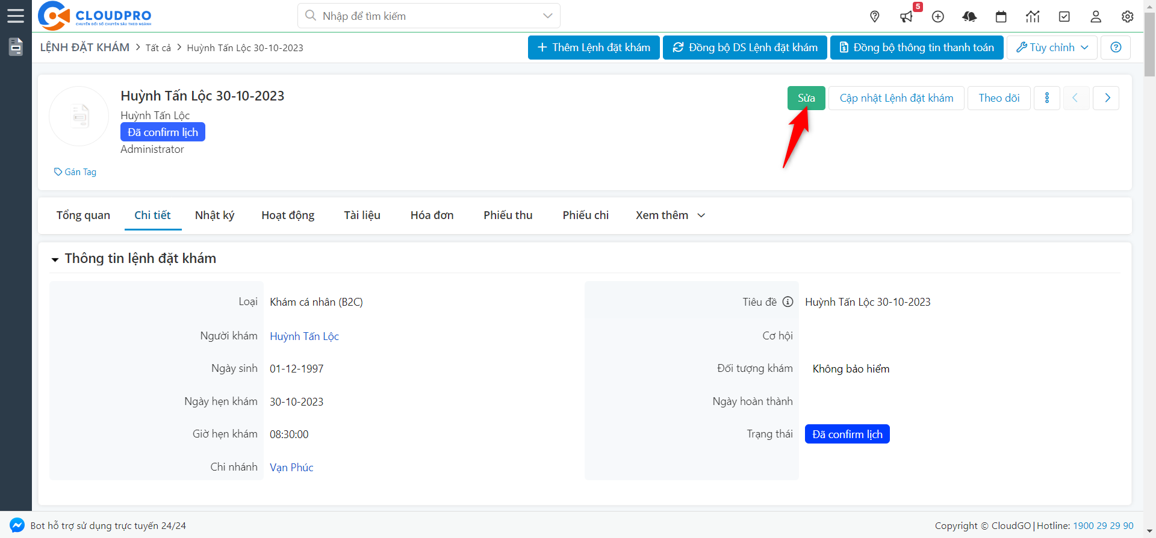The image size is (1156, 538).
Task: Click Đồng bộ DS Lệnh đặt khám
Action: pos(745,48)
